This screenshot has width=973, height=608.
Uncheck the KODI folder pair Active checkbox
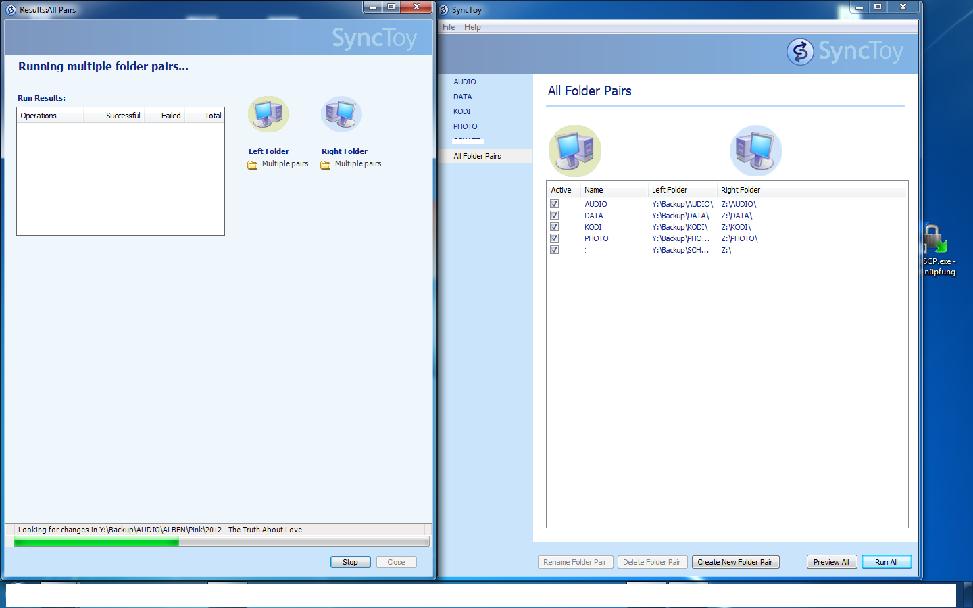pyautogui.click(x=554, y=227)
